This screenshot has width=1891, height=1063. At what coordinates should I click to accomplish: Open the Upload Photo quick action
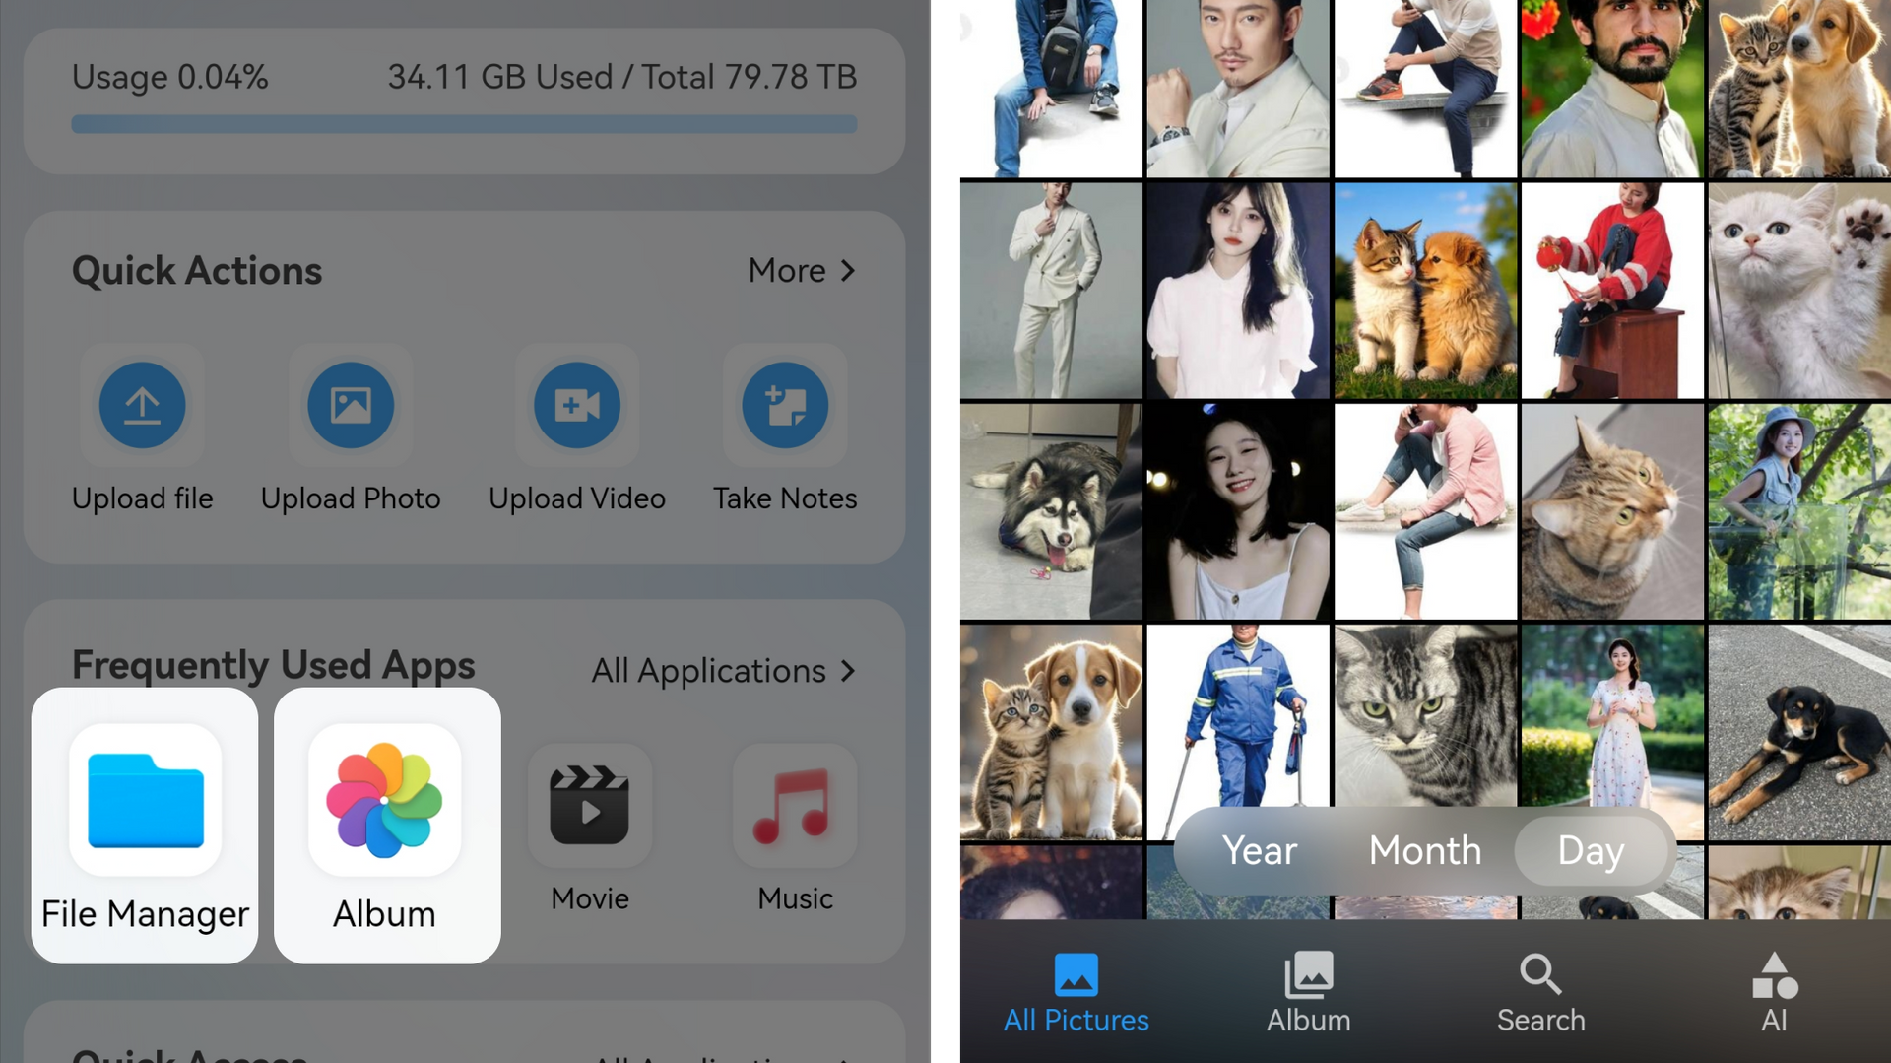[x=350, y=405]
